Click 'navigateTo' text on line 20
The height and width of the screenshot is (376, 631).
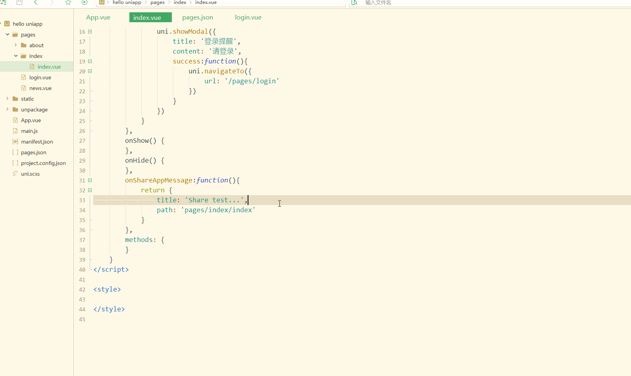coord(224,71)
